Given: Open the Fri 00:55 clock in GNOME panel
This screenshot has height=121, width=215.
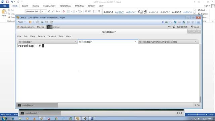Looking at the screenshot, I should pos(182,27).
